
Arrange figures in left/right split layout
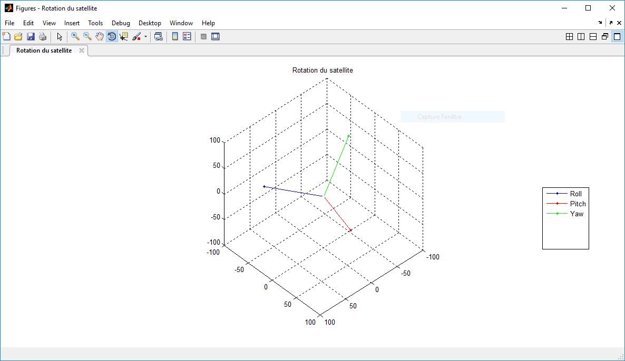581,37
